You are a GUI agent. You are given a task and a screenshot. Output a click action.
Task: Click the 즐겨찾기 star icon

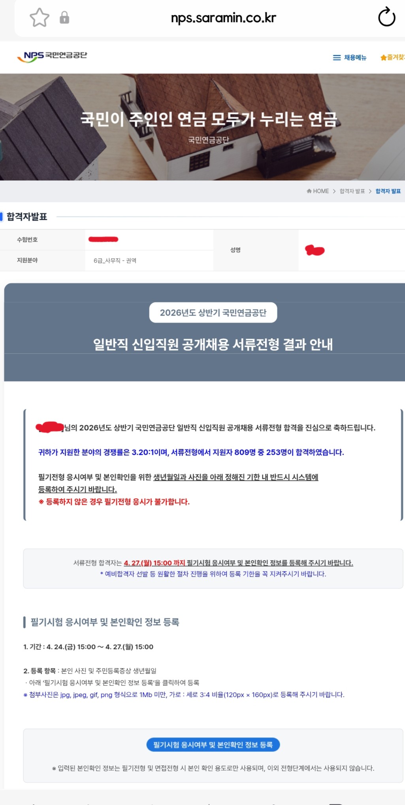tap(383, 58)
